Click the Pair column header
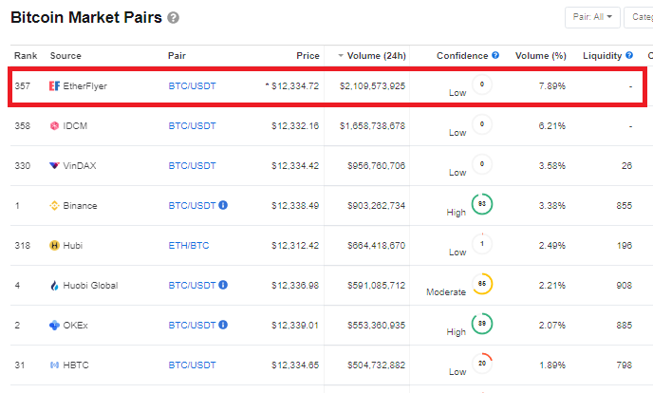The height and width of the screenshot is (393, 653). tap(177, 56)
